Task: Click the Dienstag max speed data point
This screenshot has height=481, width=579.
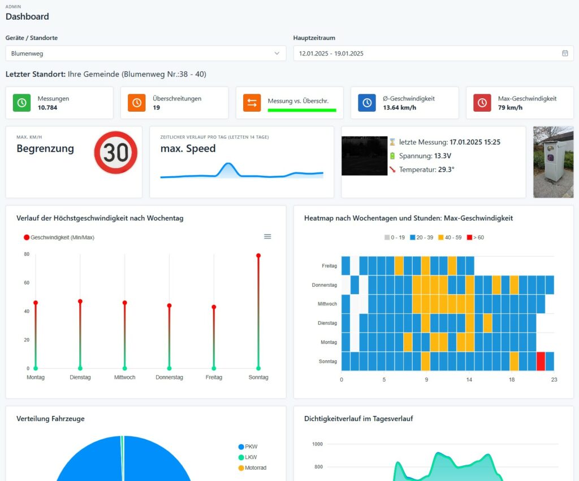Action: [80, 301]
